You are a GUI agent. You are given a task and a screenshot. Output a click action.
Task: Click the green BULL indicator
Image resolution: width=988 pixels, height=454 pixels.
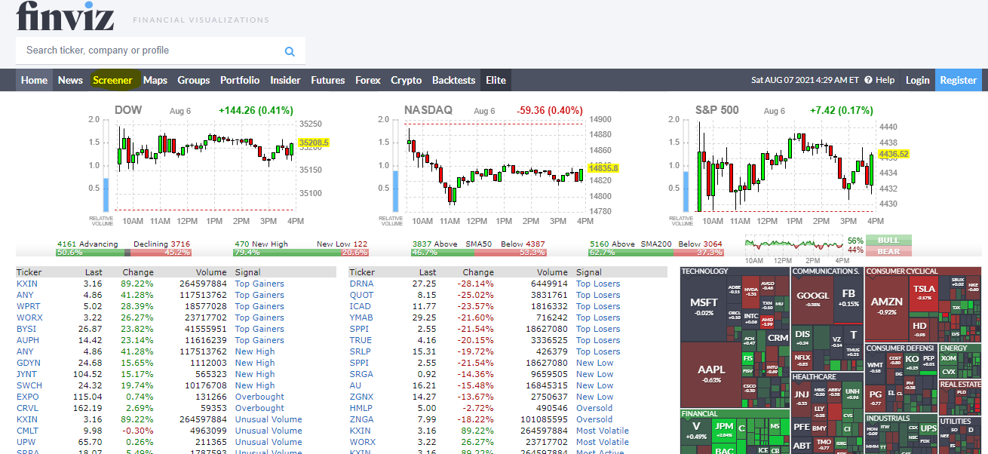888,241
